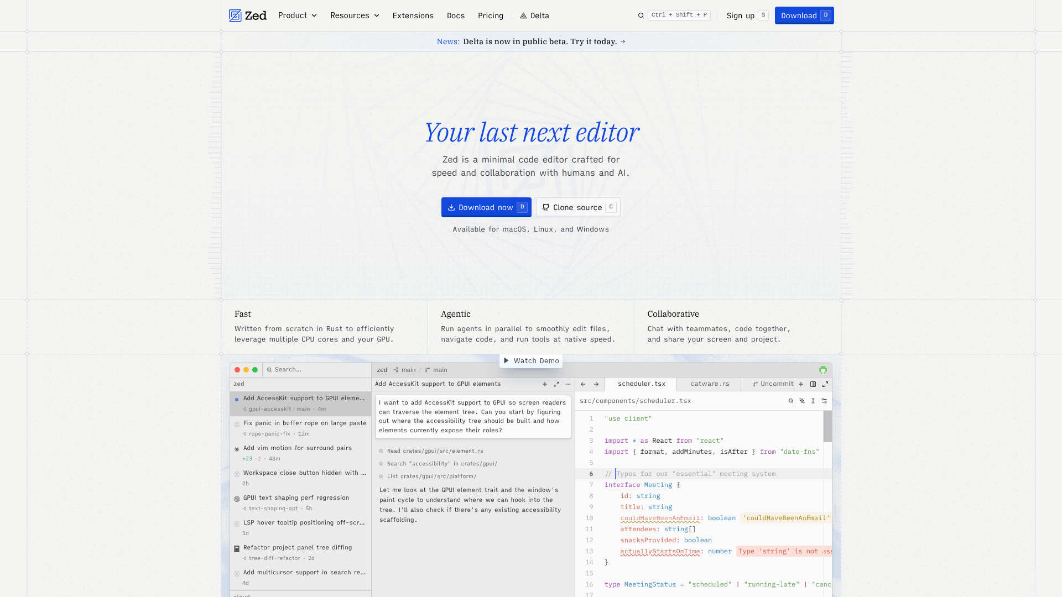This screenshot has width=1062, height=597.
Task: Switch to the scheduler.tsx tab
Action: point(641,384)
